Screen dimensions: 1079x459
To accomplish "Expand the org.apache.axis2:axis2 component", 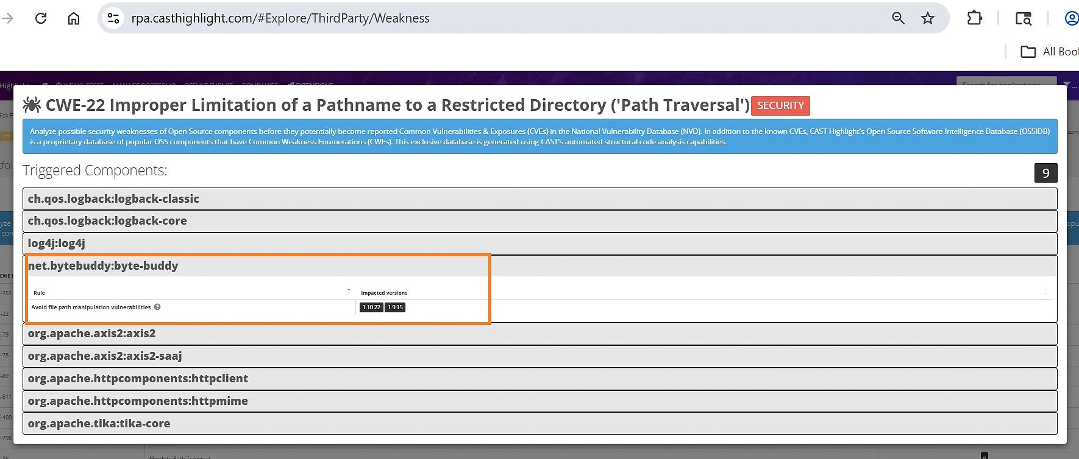I will click(x=539, y=334).
